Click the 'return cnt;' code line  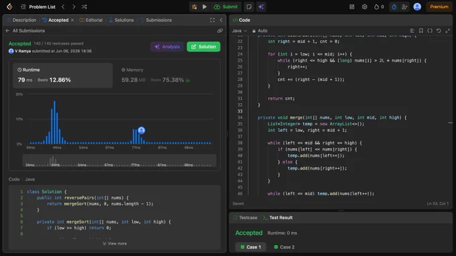pos(281,99)
